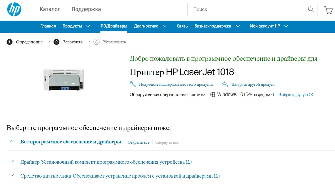
Task: Expand the Мой аккаунт HP chevron
Action: coord(286,26)
